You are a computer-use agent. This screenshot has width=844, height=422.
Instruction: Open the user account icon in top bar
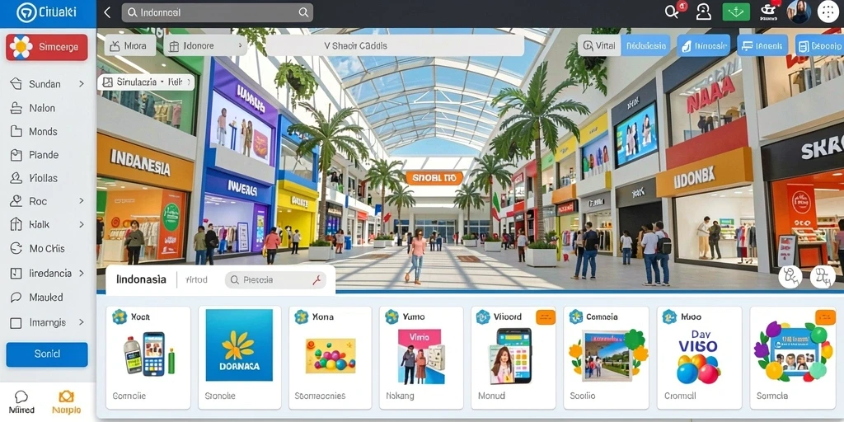(x=704, y=12)
